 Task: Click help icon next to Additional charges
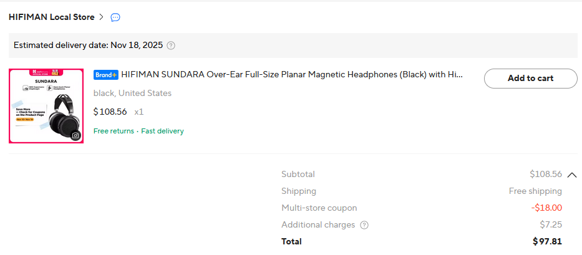pyautogui.click(x=364, y=225)
